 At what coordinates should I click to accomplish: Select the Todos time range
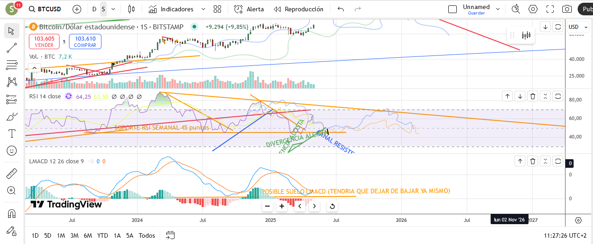147,235
